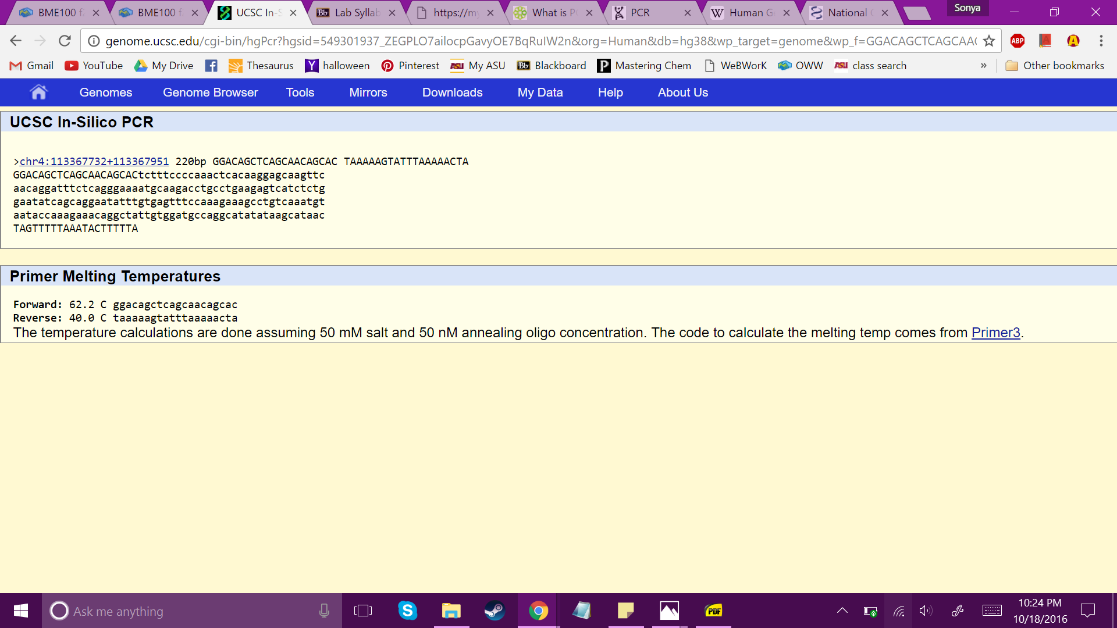Image resolution: width=1117 pixels, height=628 pixels.
Task: Click the UCSC home icon
Action: [x=38, y=92]
